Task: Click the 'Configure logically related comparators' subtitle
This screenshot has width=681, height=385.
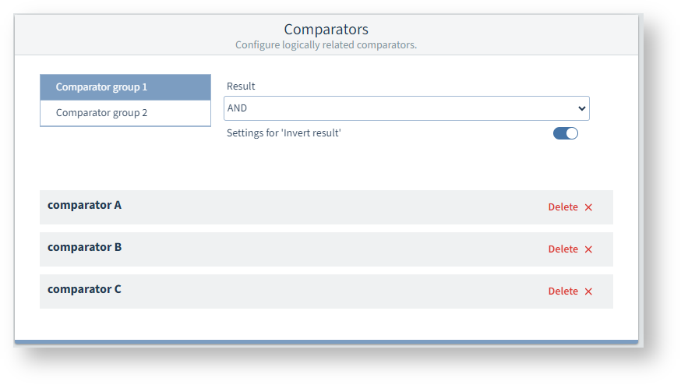Action: point(326,45)
